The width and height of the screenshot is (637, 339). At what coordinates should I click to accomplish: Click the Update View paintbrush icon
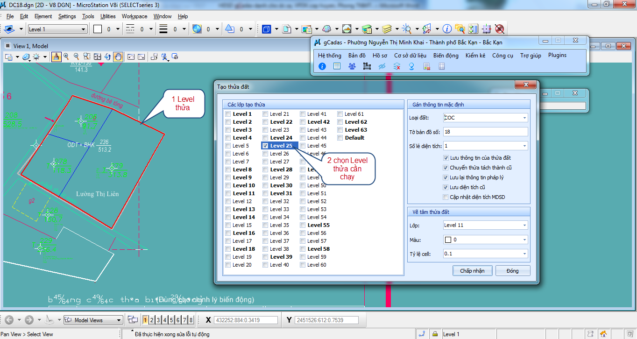click(x=56, y=57)
